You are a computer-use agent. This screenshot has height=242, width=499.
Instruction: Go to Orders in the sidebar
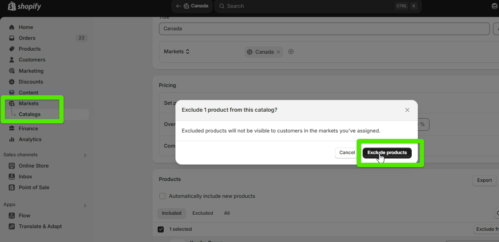27,38
